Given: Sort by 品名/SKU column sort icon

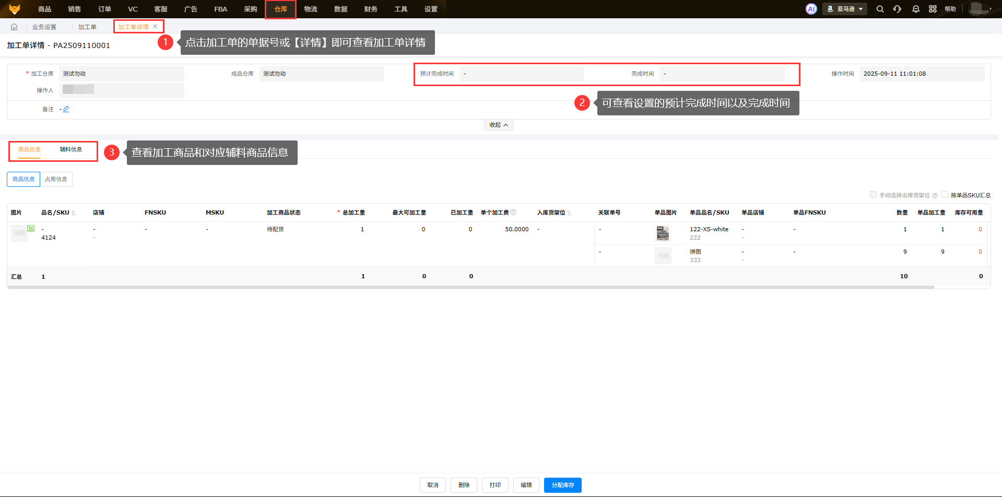Looking at the screenshot, I should pyautogui.click(x=74, y=213).
